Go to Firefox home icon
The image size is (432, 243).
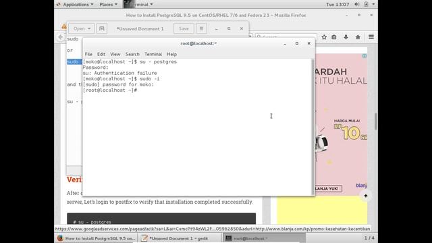[358, 37]
